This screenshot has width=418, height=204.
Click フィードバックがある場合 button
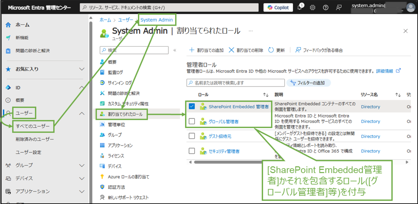319,50
